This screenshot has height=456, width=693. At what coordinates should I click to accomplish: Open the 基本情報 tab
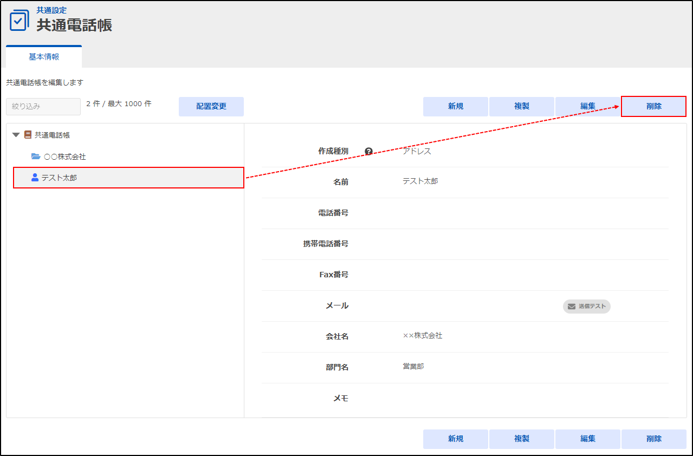pyautogui.click(x=44, y=57)
